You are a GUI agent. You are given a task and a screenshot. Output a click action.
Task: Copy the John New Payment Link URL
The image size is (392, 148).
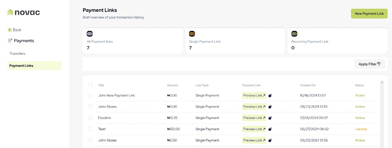270,96
